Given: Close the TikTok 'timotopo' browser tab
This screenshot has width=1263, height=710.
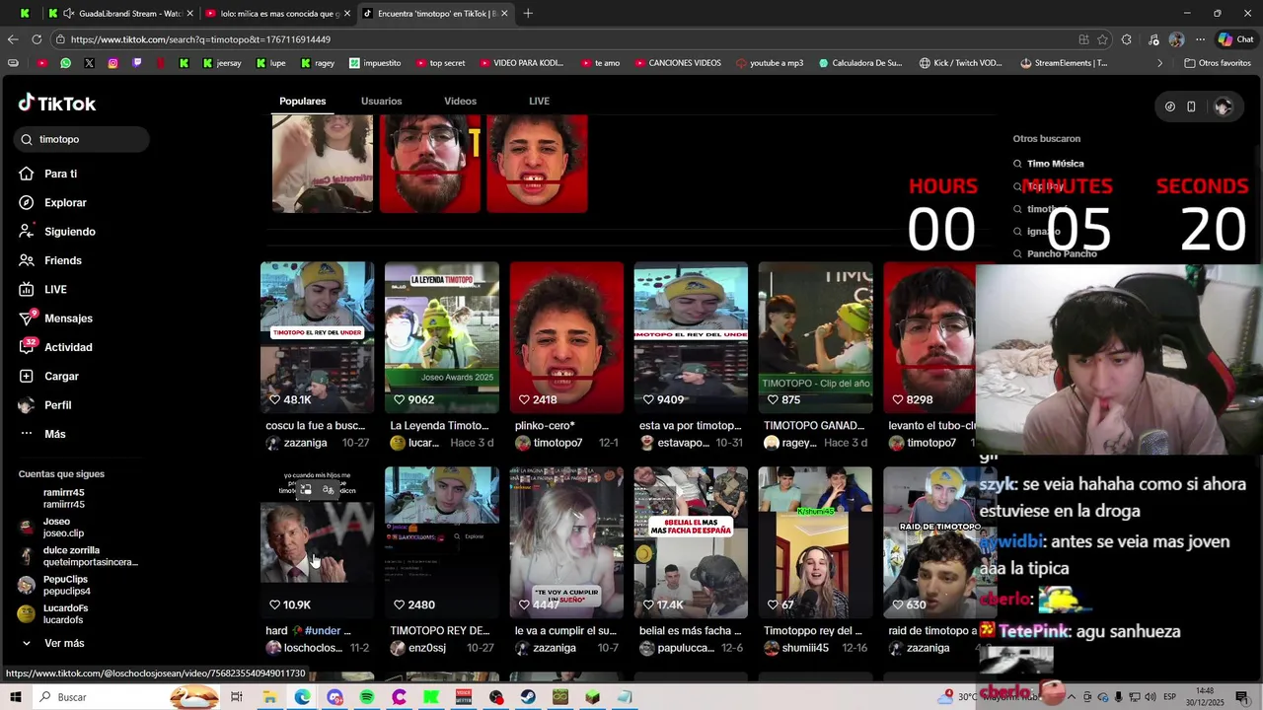Looking at the screenshot, I should (x=504, y=14).
